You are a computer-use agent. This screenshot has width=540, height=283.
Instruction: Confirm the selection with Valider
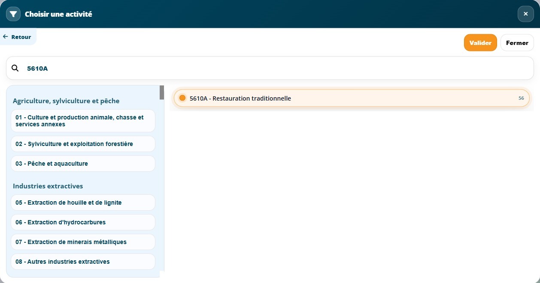(x=480, y=43)
